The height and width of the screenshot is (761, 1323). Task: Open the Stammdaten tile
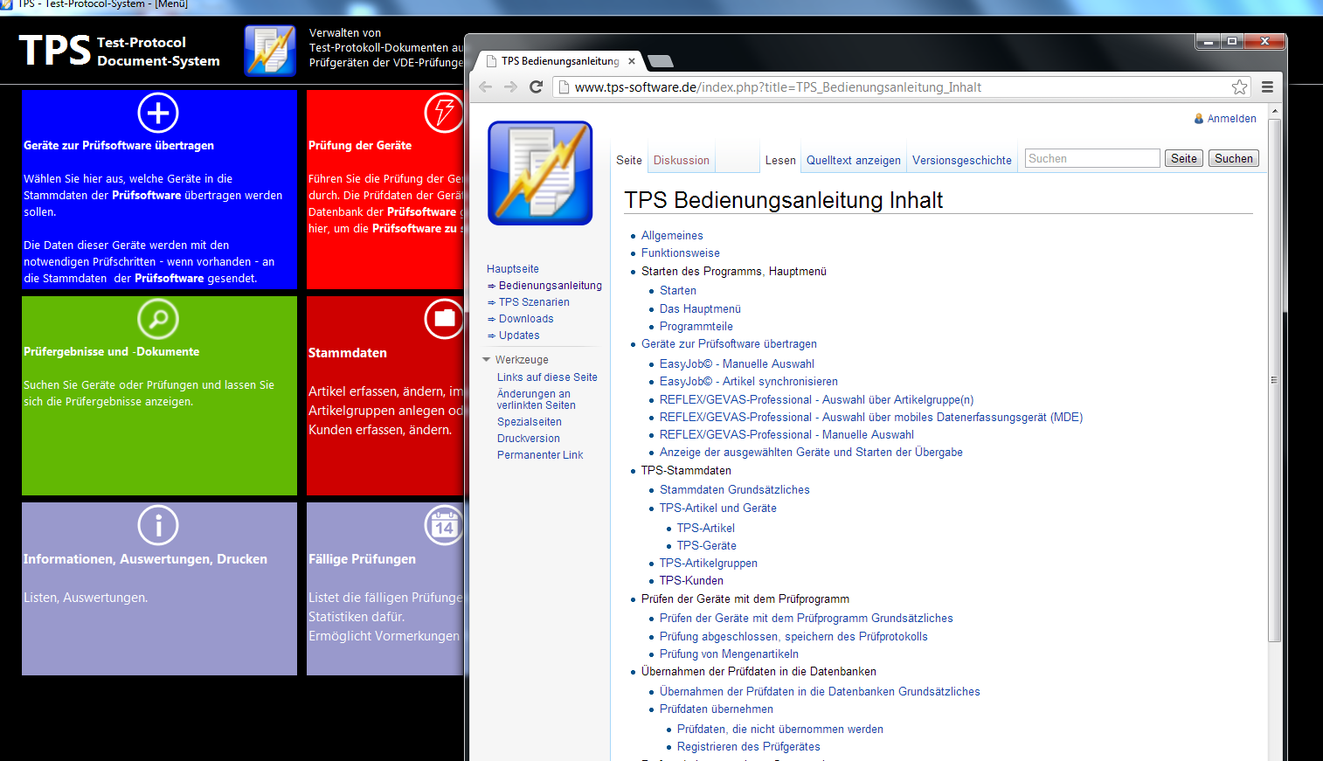coord(385,396)
